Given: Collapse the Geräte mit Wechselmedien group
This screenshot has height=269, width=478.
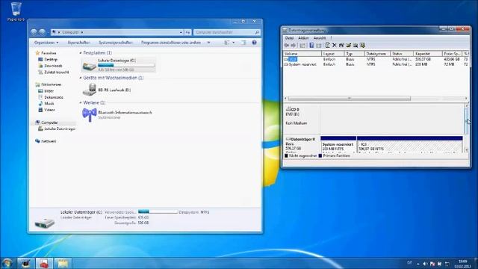Looking at the screenshot, I should (x=81, y=78).
